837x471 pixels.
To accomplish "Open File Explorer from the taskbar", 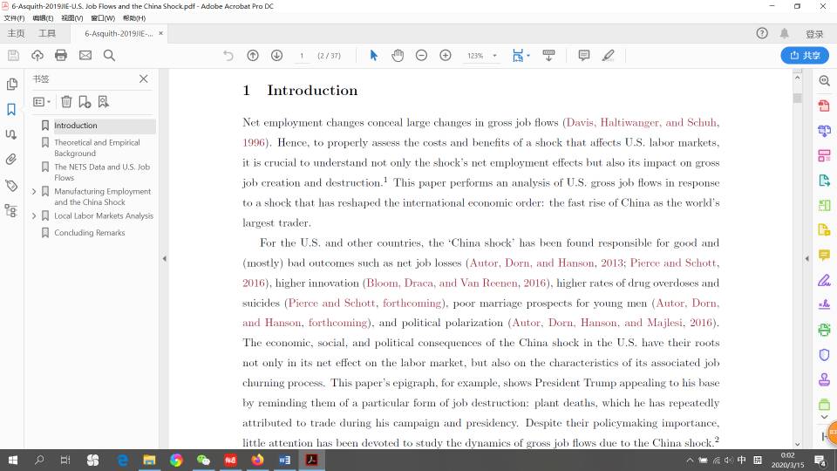I will tap(149, 460).
